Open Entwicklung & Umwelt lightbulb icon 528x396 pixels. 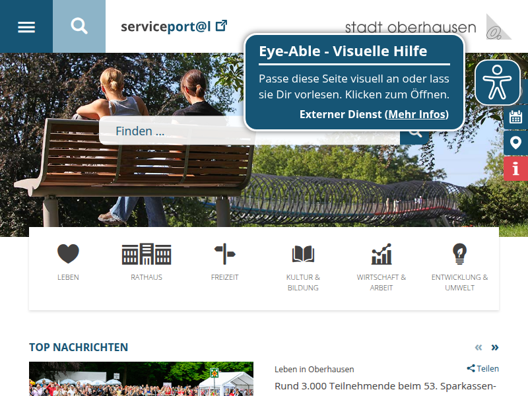coord(459,254)
